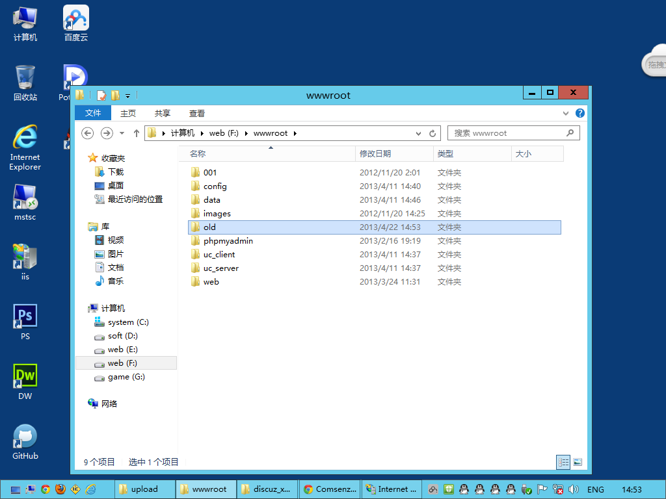
Task: Open Firefox from taskbar quick launch
Action: 60,489
